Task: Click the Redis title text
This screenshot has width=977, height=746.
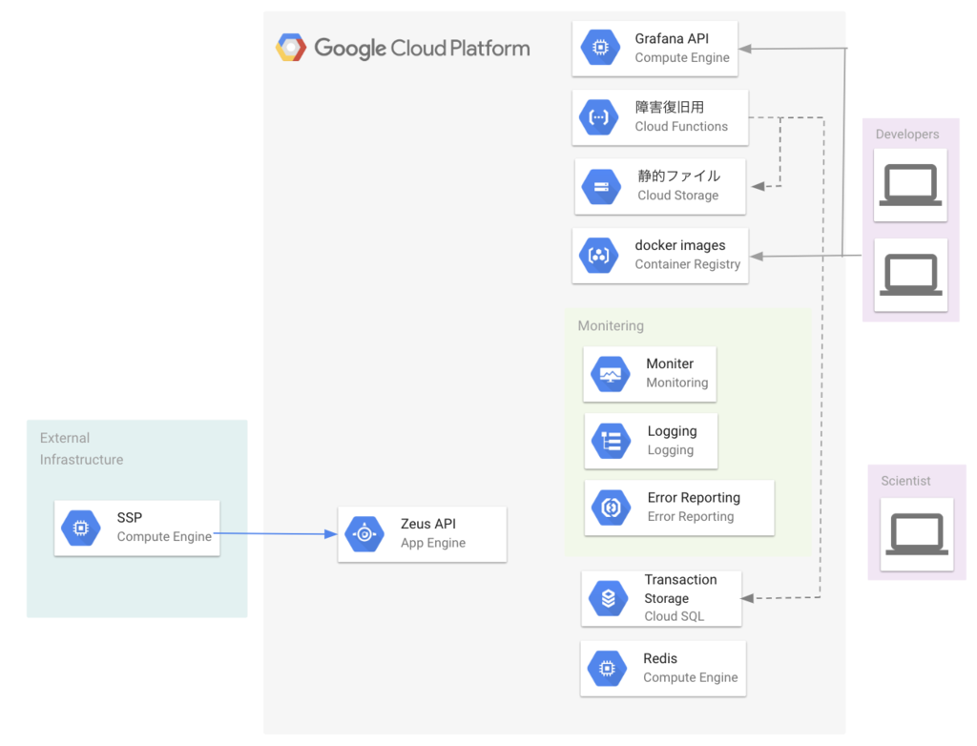Action: coord(660,659)
